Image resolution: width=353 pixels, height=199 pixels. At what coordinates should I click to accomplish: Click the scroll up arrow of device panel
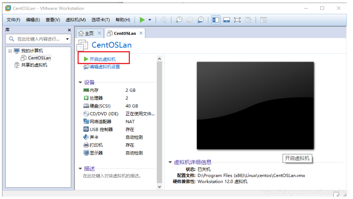pos(159,59)
